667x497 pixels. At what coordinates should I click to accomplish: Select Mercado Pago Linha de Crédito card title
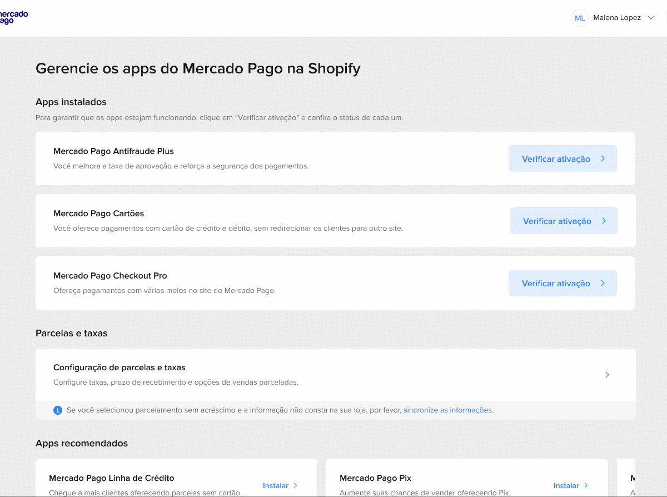point(111,478)
